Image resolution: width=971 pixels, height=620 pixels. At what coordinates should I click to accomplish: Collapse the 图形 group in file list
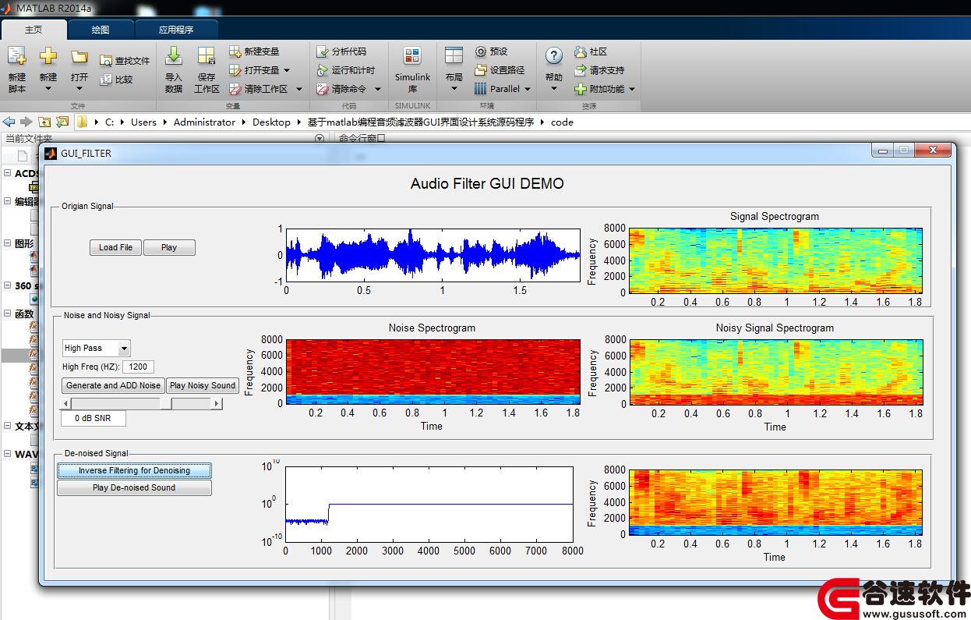(8, 243)
